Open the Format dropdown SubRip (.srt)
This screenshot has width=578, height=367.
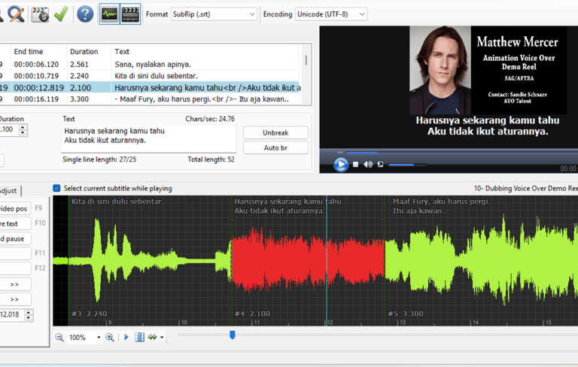point(214,14)
